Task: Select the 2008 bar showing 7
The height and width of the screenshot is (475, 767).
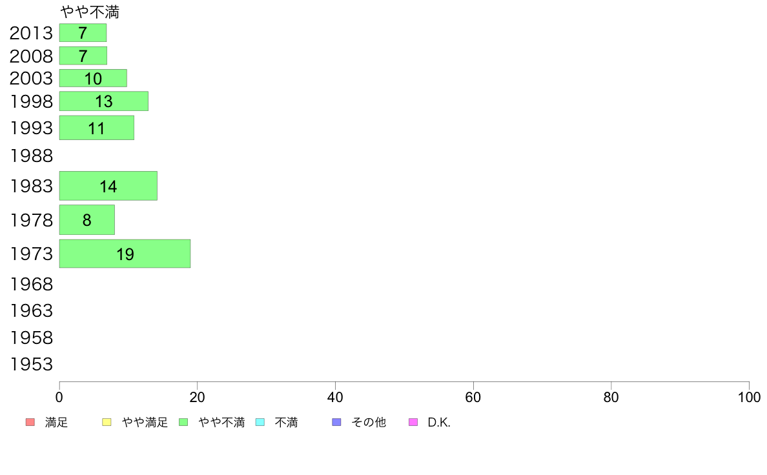Action: 83,56
